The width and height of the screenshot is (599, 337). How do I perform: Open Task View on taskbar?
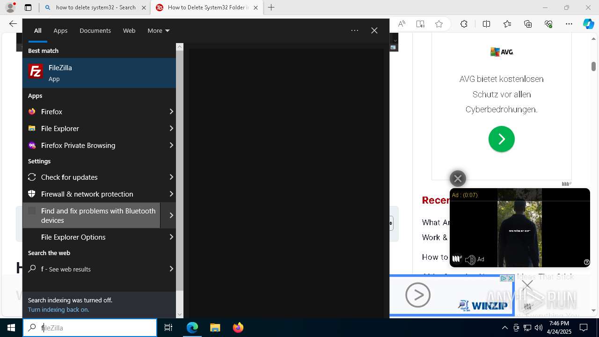click(x=168, y=328)
